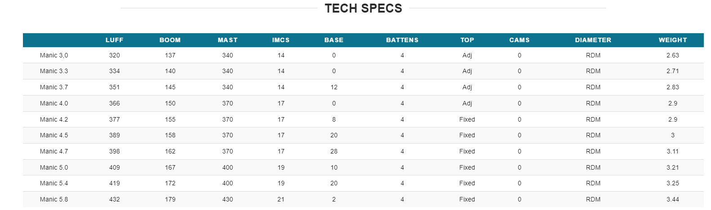Click weight value 2.63 for Manic 3,0

click(x=672, y=55)
